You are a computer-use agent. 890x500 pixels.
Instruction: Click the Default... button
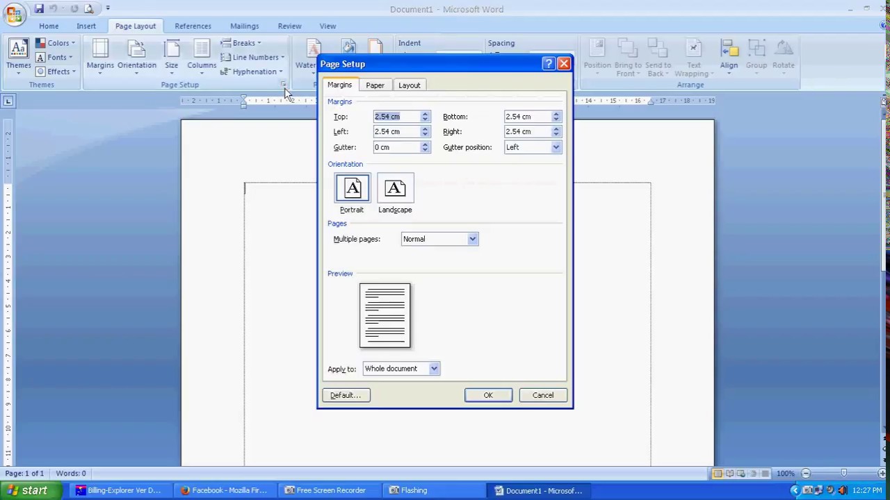tap(346, 395)
